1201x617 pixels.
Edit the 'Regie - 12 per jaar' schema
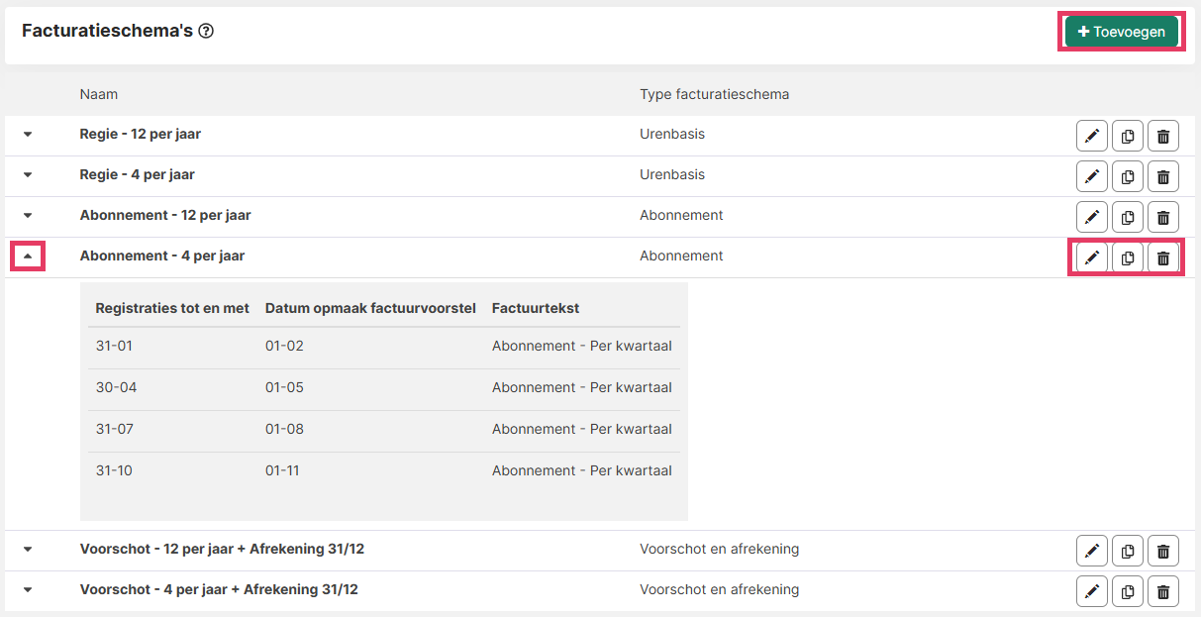(1091, 135)
